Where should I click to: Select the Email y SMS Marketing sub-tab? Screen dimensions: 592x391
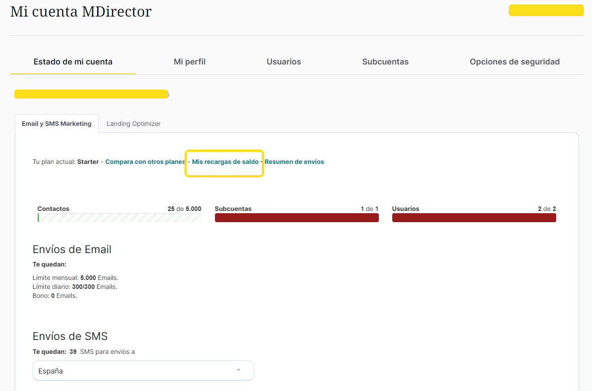(56, 124)
